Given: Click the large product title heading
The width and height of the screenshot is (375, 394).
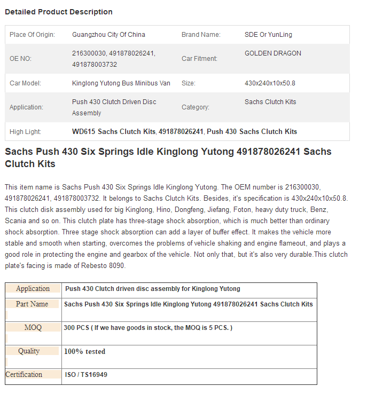Looking at the screenshot, I should pyautogui.click(x=168, y=157).
